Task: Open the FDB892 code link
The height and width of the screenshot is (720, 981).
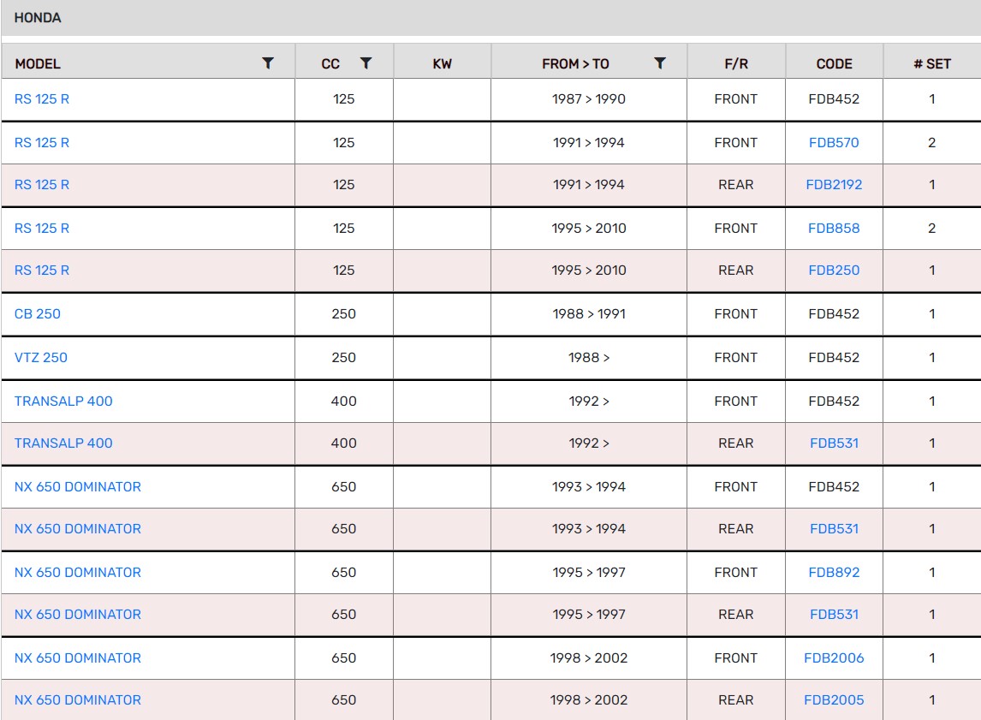Action: coord(834,573)
